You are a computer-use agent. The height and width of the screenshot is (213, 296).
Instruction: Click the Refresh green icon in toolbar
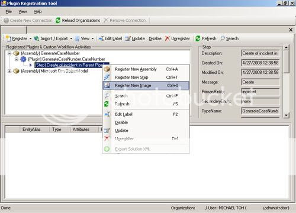pyautogui.click(x=198, y=38)
